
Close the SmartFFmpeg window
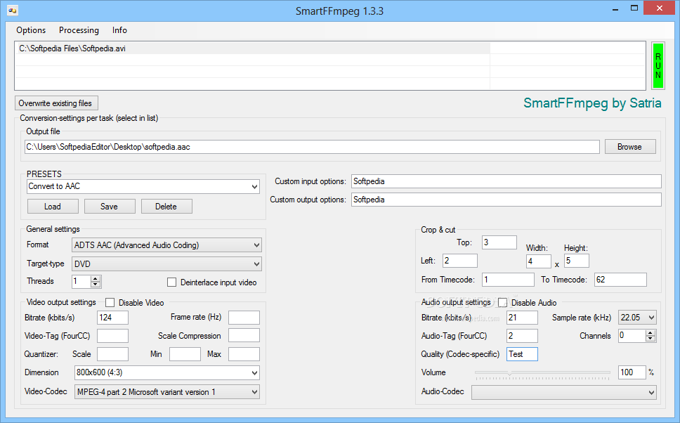click(659, 8)
